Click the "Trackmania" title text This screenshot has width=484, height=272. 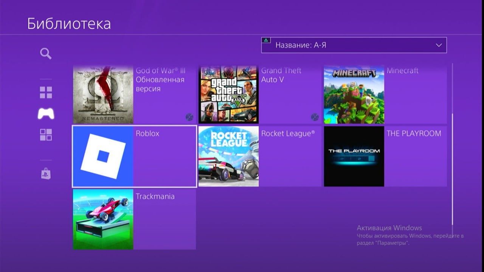(x=155, y=196)
